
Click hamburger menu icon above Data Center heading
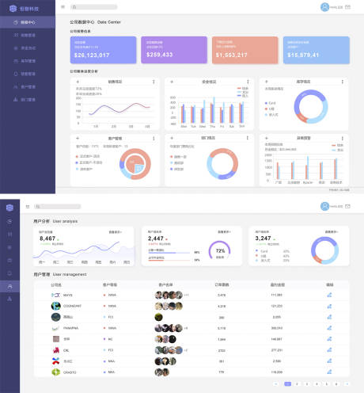tap(63, 7)
